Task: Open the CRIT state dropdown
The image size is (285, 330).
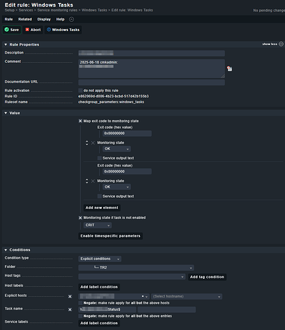Action: (97, 225)
